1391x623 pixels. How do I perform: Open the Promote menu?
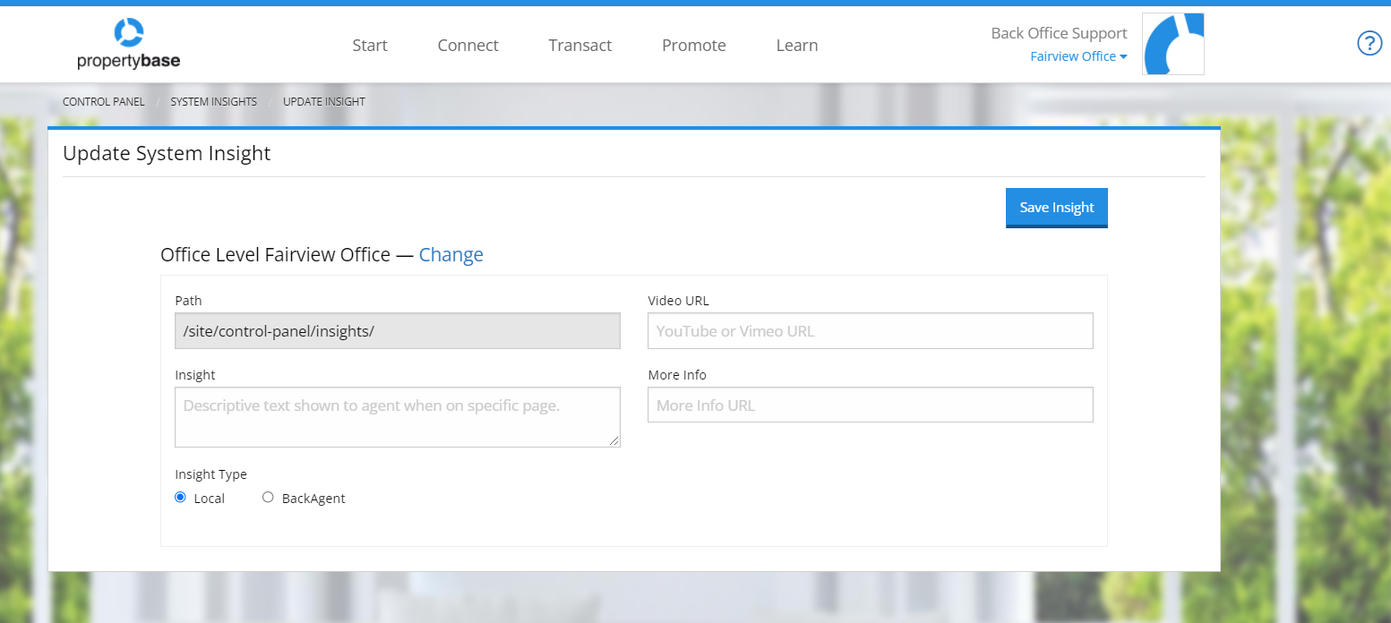click(693, 45)
